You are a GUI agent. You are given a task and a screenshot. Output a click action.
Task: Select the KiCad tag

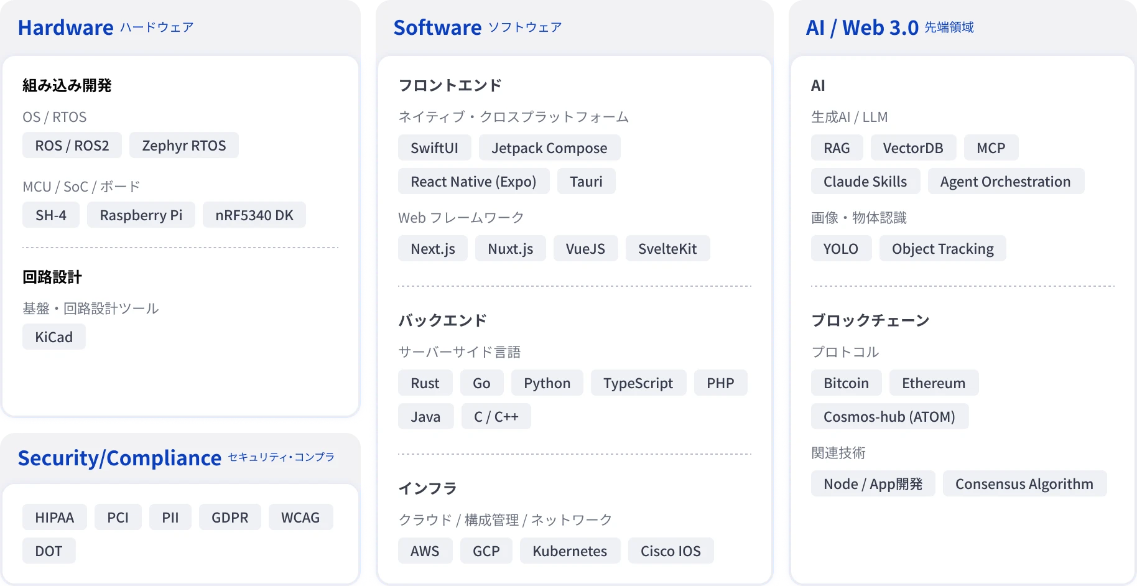[x=54, y=337]
